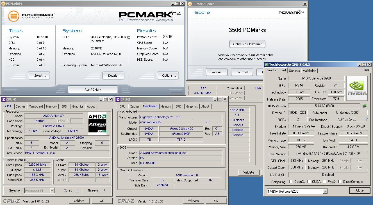Click Validate in the left CPU-Z window

pyautogui.click(x=79, y=201)
